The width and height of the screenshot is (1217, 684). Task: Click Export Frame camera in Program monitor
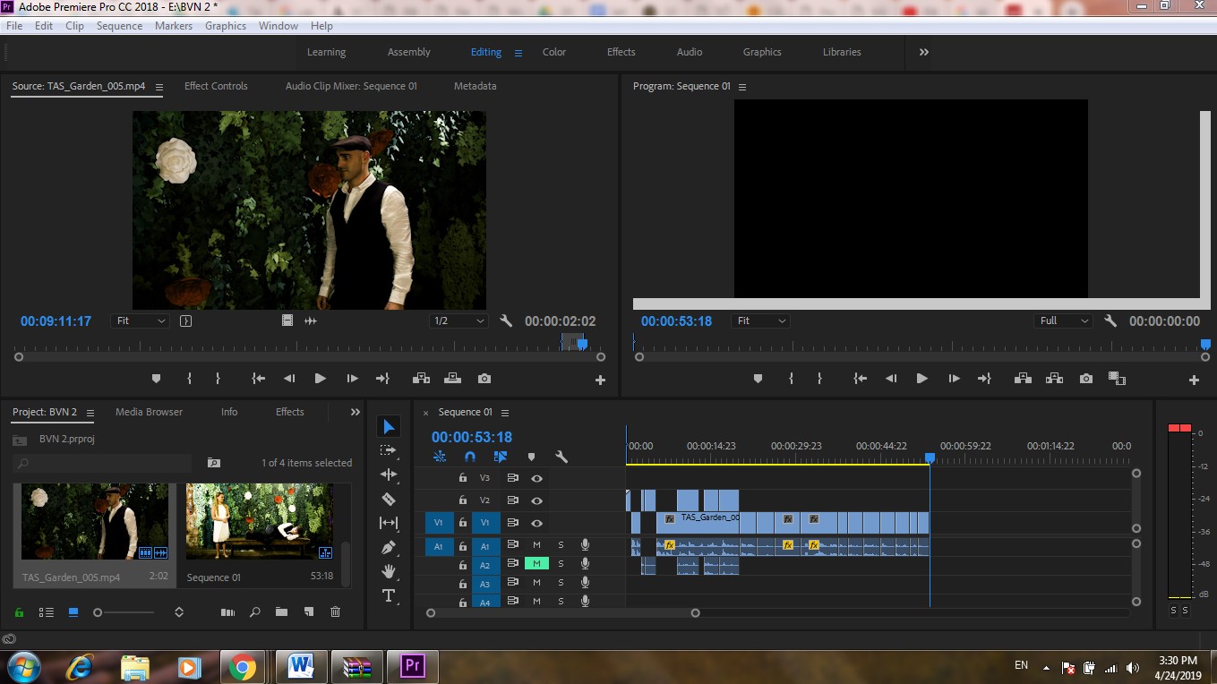pyautogui.click(x=1086, y=379)
